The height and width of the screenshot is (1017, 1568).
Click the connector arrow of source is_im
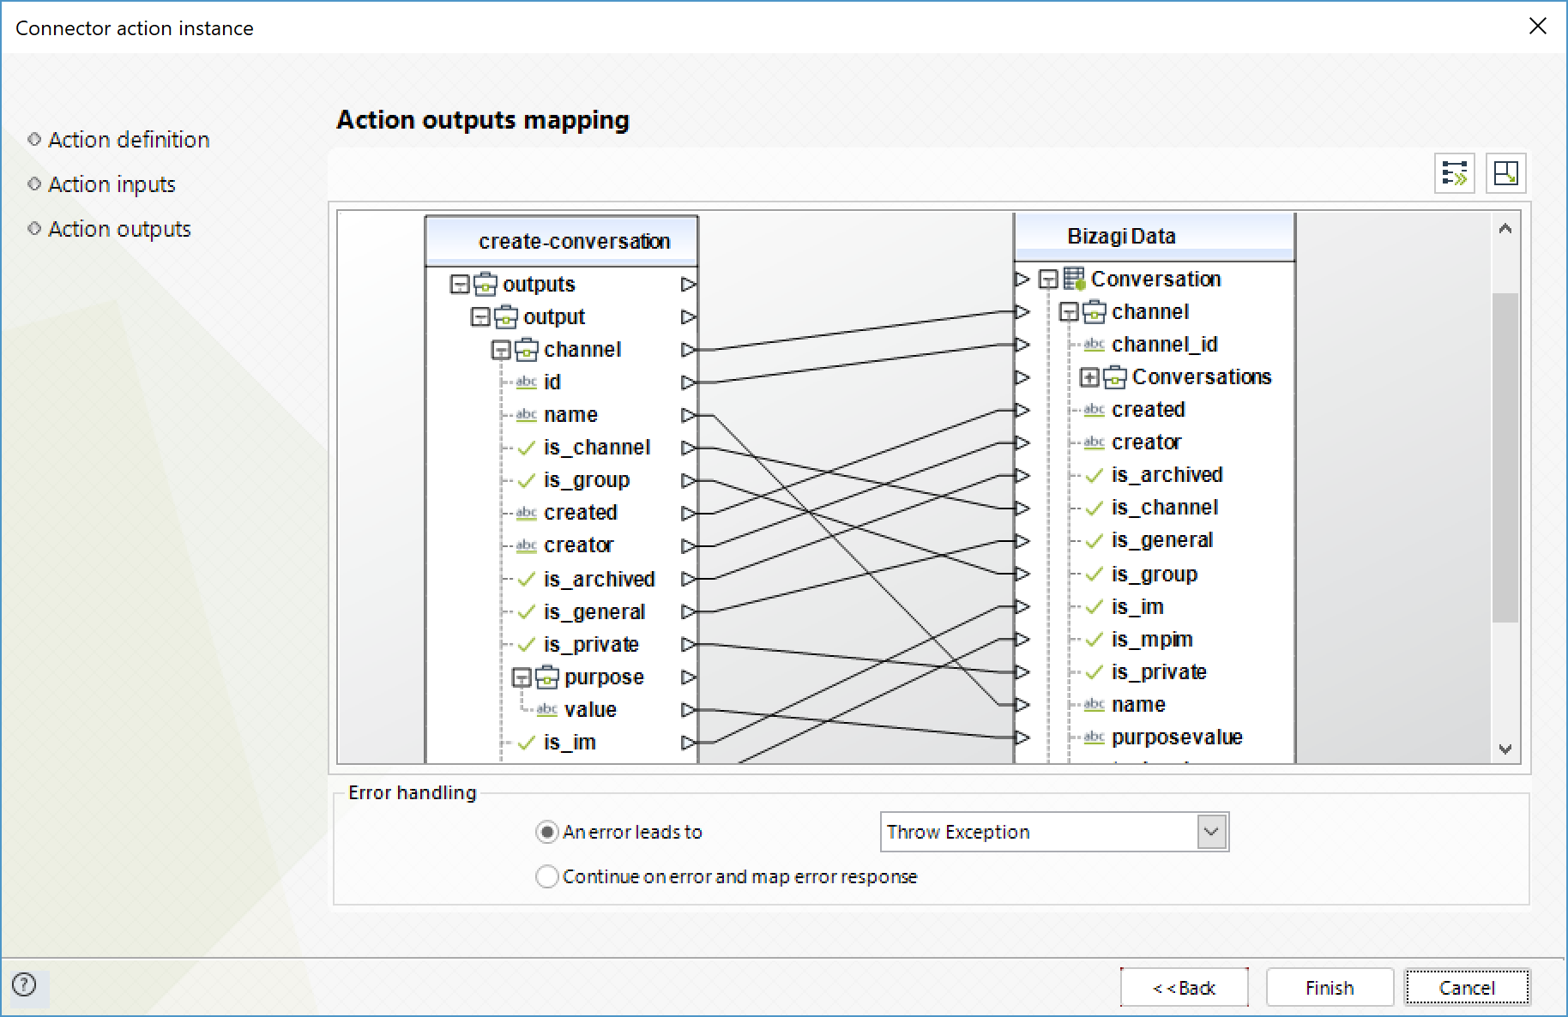point(689,743)
